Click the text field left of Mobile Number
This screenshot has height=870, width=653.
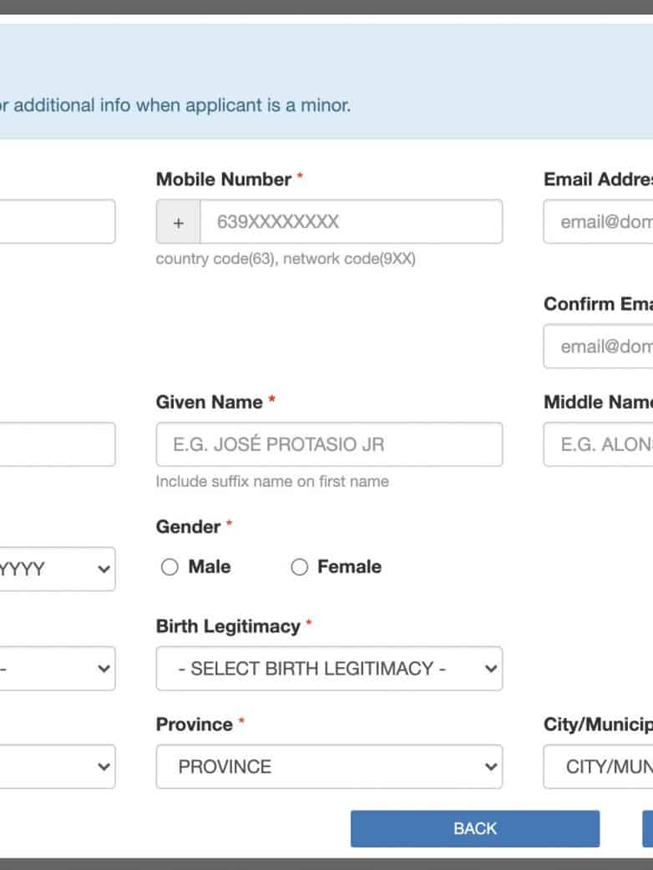coord(57,222)
